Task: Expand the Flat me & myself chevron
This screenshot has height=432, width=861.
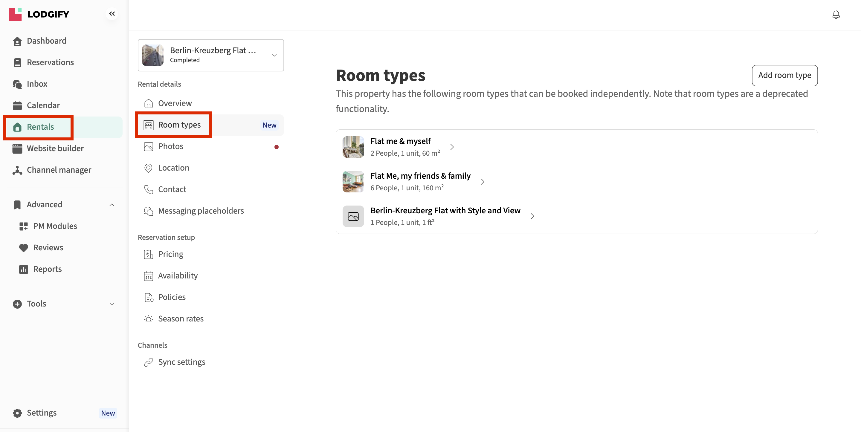Action: [x=452, y=147]
